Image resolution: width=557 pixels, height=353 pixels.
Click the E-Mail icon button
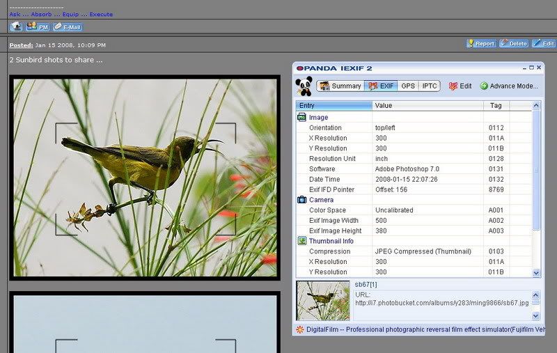click(x=68, y=27)
